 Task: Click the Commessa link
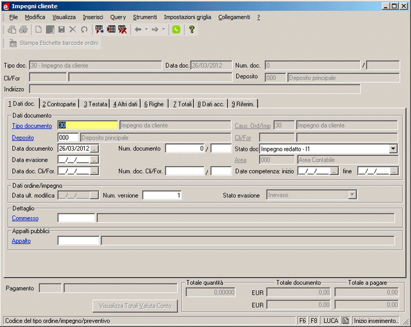[25, 218]
